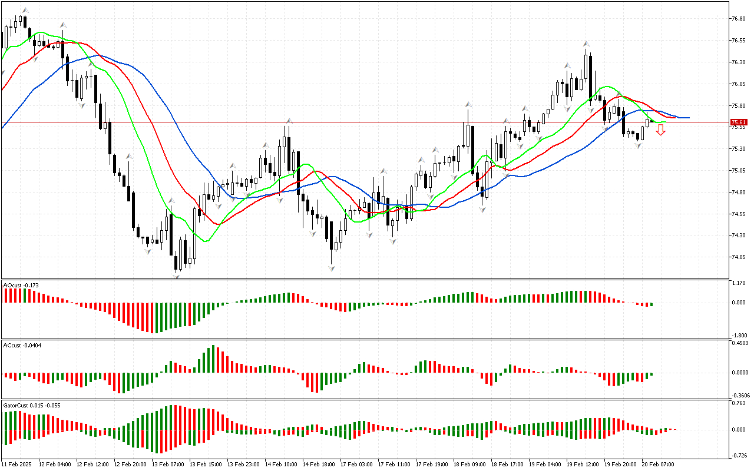Select the 12 Feb 12:00 time label
This screenshot has width=754, height=471.
click(92, 464)
